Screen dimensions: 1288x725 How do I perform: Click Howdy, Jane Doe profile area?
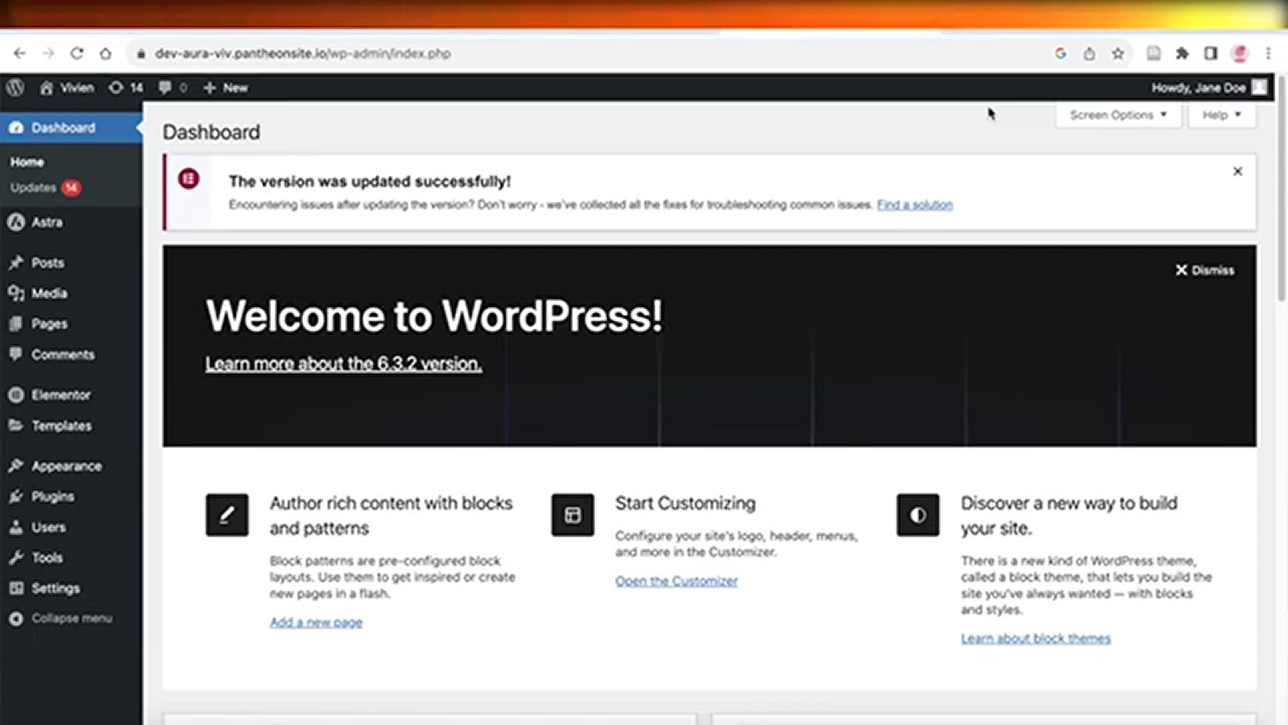[1197, 88]
